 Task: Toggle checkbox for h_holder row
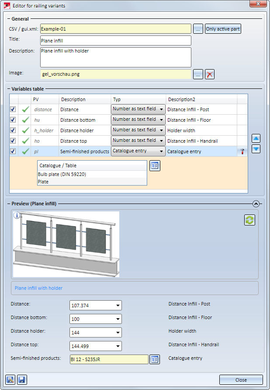pos(13,130)
